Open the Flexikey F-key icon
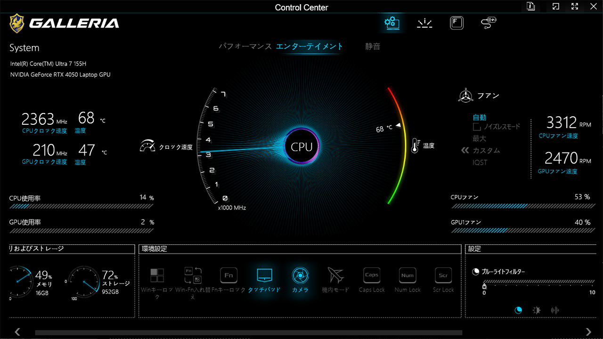 [456, 23]
